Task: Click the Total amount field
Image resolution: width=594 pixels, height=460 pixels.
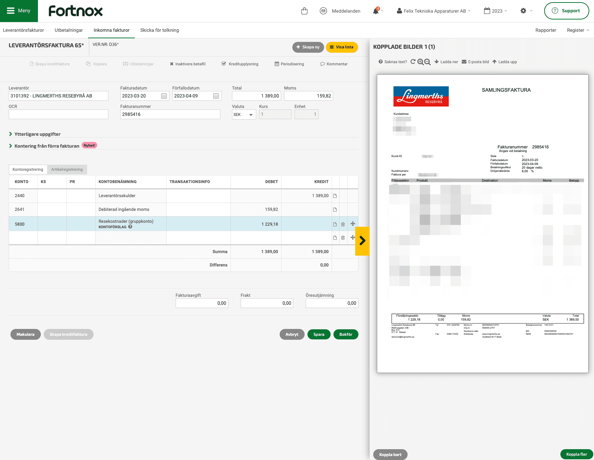Action: click(257, 96)
